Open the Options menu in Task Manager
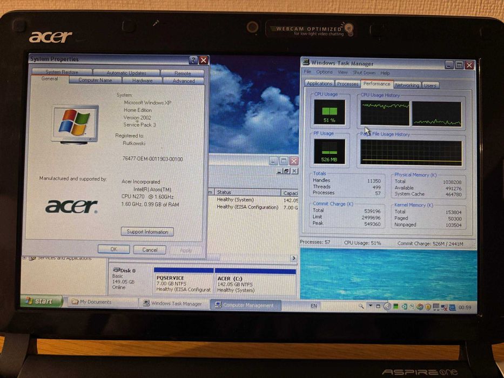 point(324,72)
